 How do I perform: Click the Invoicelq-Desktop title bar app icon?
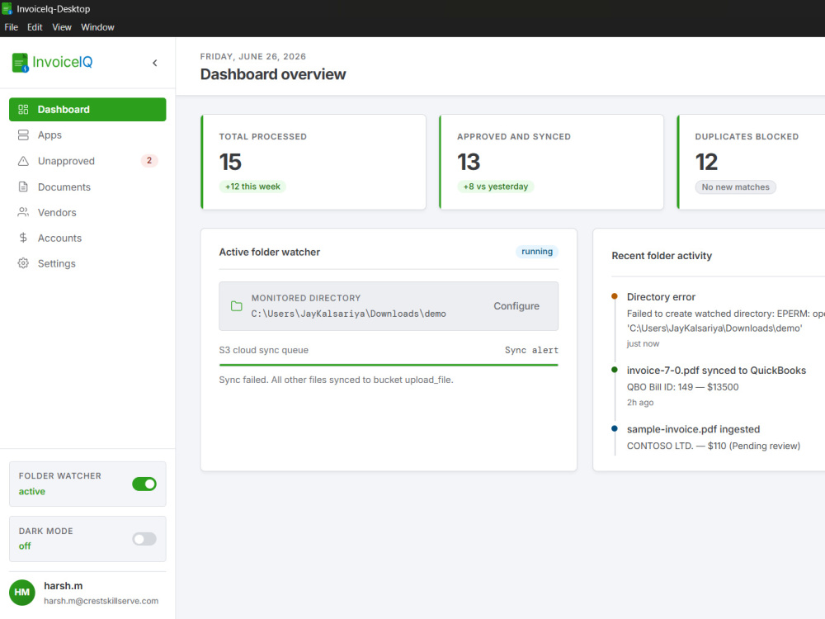point(7,8)
